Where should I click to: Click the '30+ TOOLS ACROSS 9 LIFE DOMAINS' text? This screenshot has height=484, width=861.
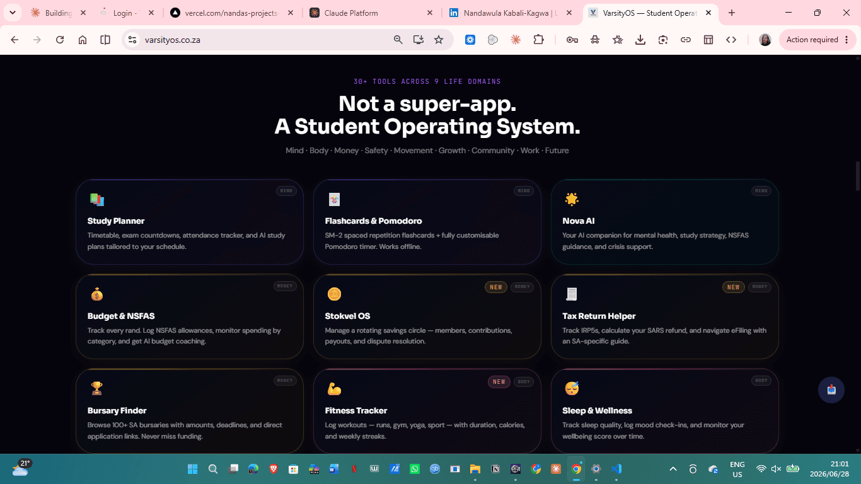pos(427,81)
